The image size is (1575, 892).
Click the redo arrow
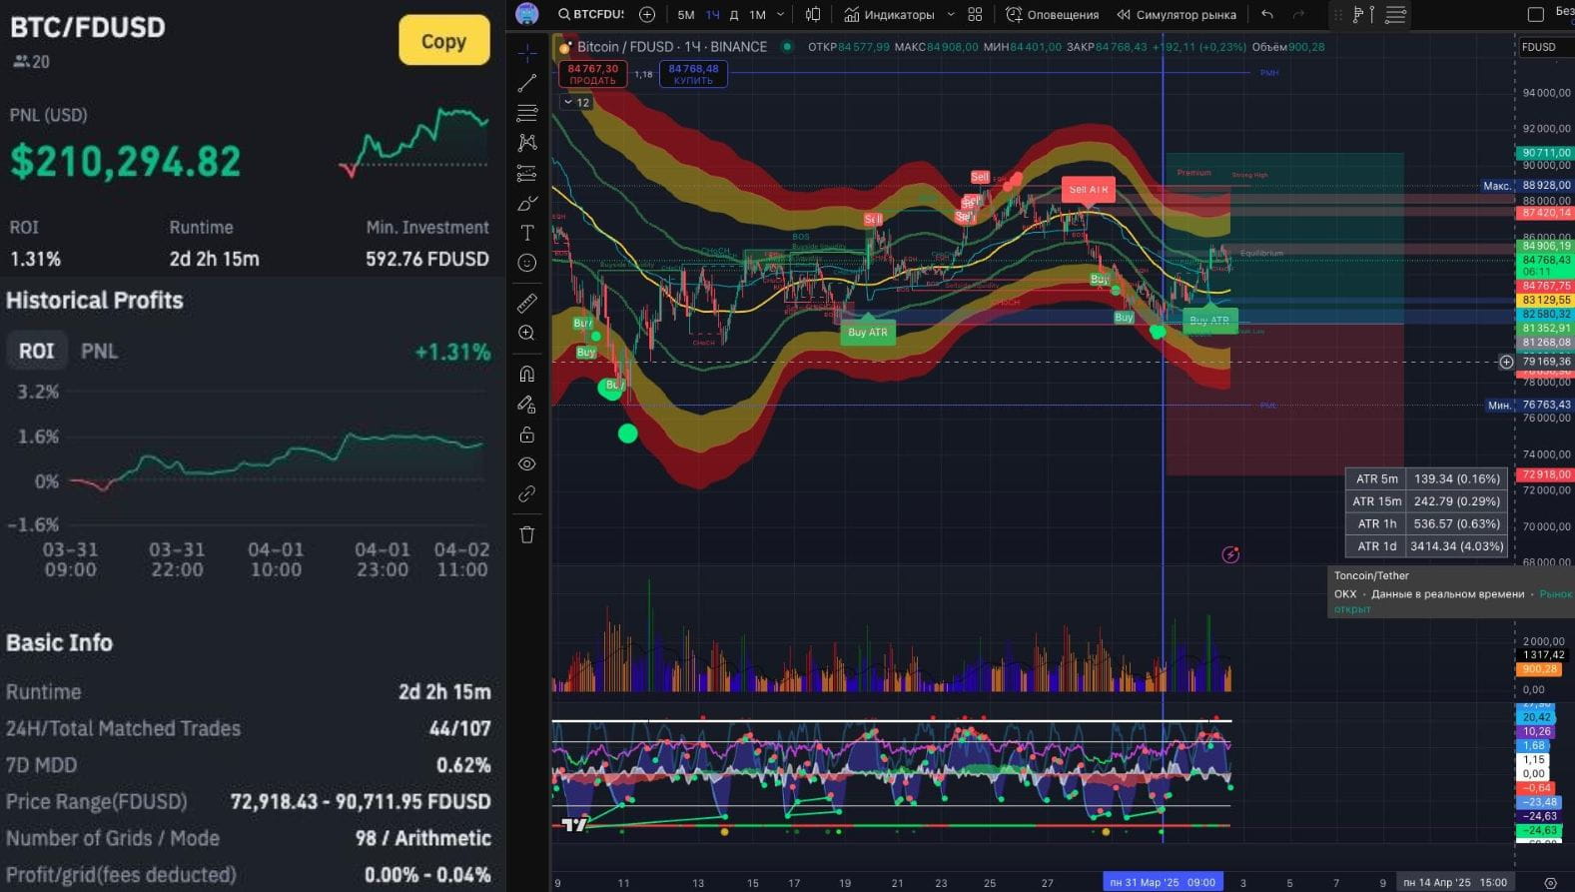1298,14
